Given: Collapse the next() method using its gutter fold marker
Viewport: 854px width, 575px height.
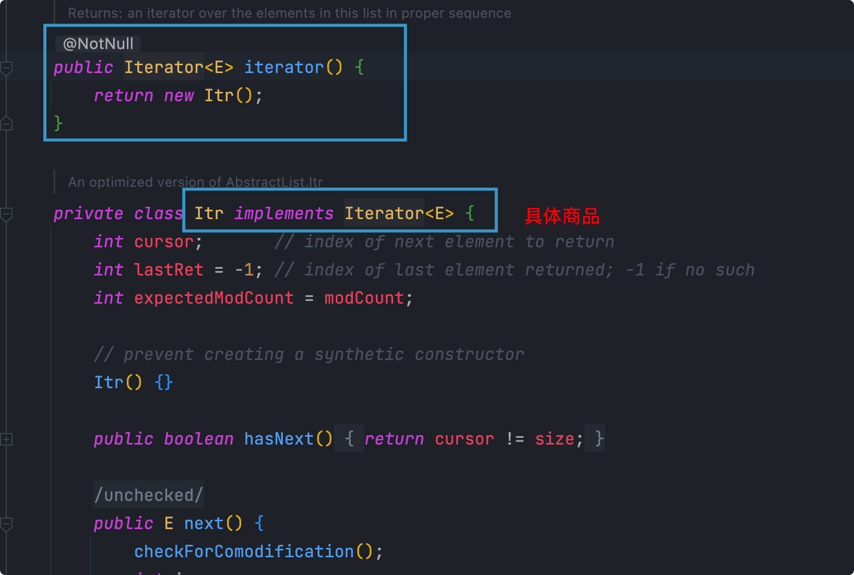Looking at the screenshot, I should point(6,524).
